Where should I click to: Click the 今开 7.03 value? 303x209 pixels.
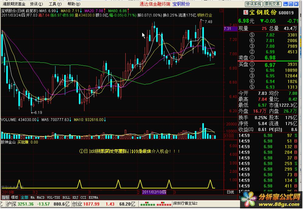pyautogui.click(x=262, y=93)
